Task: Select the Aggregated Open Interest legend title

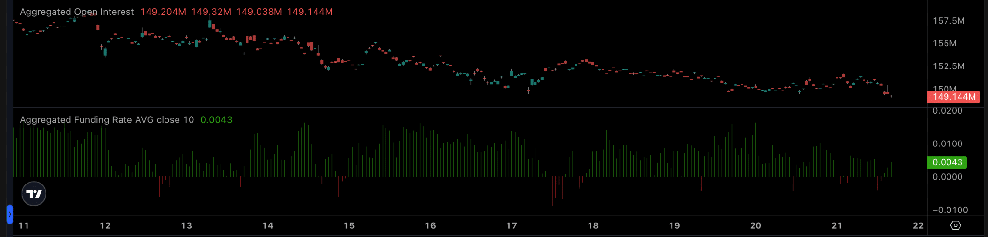Action: pos(77,12)
